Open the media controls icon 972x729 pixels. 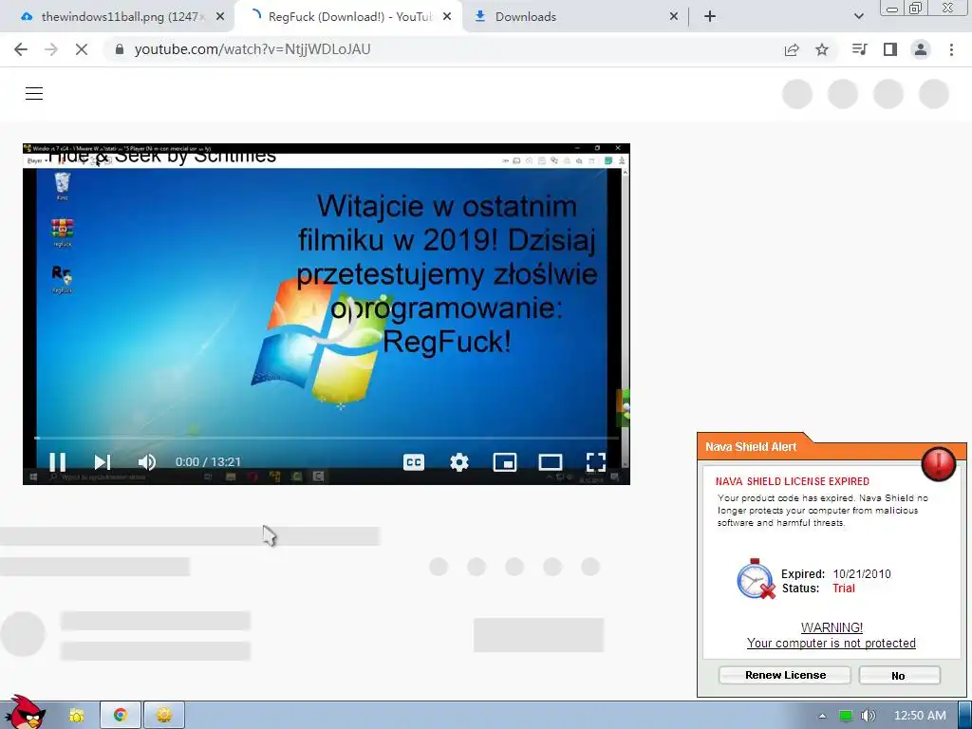(x=859, y=49)
